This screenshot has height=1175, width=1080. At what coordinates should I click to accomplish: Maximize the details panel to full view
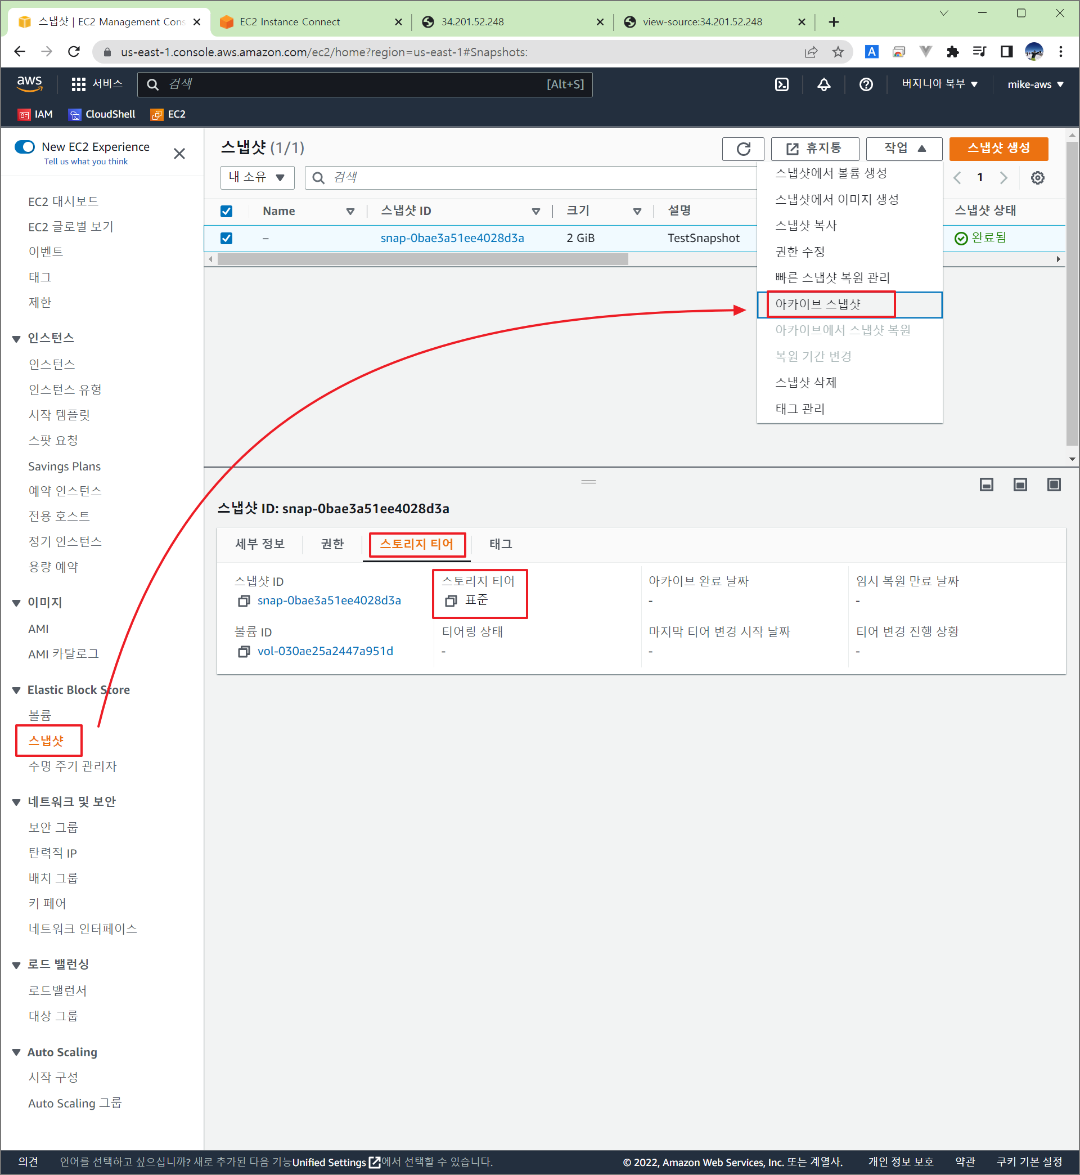1054,484
